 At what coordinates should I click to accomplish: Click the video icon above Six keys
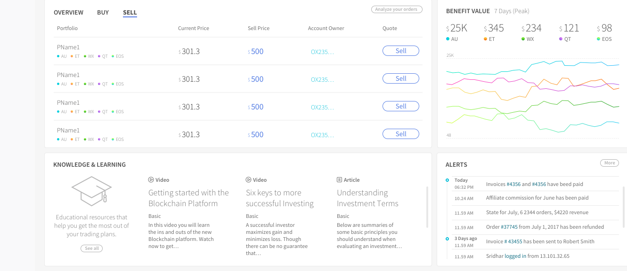click(x=249, y=180)
